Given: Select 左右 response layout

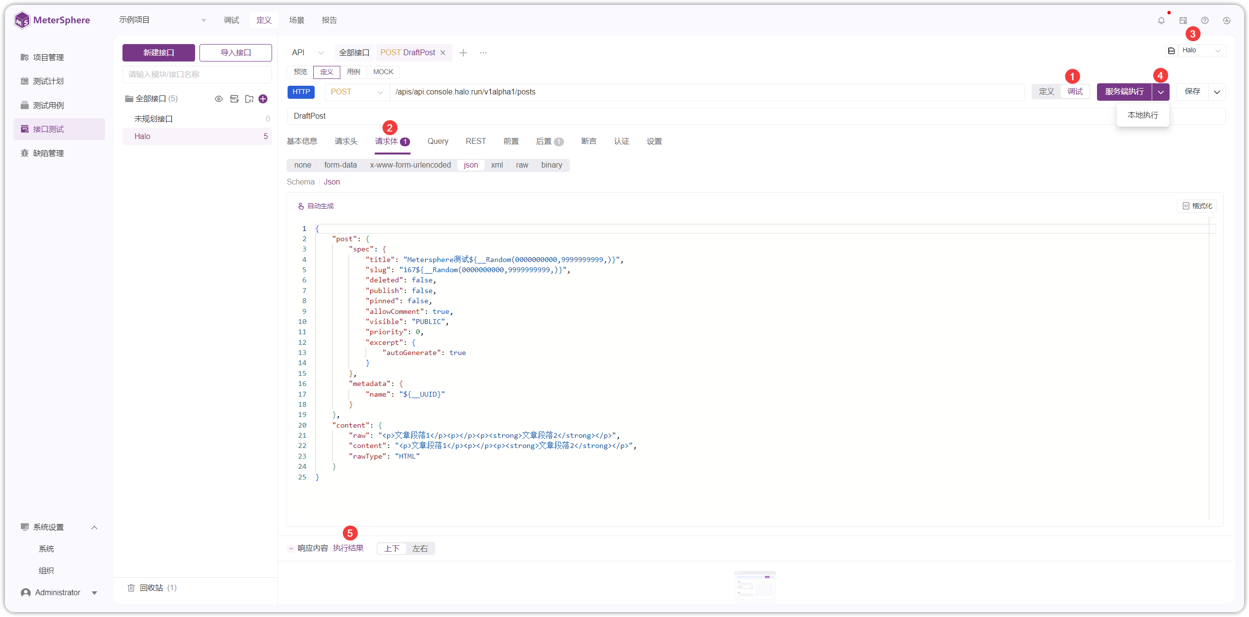Looking at the screenshot, I should [x=420, y=549].
